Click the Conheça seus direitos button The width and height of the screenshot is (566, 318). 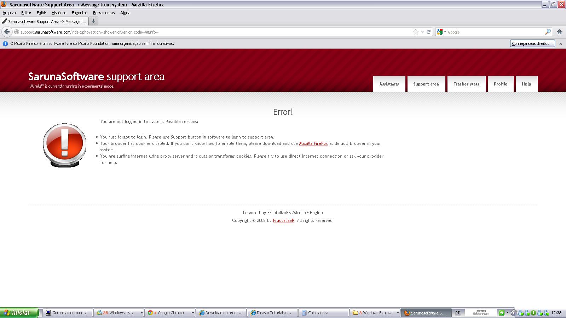coord(532,43)
